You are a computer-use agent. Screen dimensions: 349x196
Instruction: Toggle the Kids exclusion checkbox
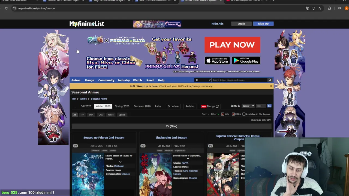222,114
